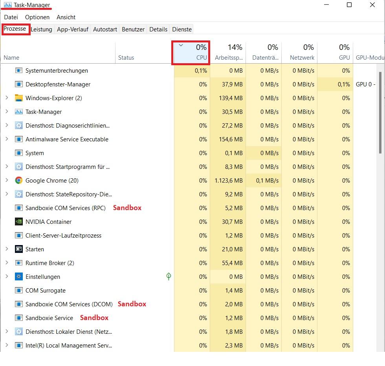Image resolution: width=385 pixels, height=366 pixels.
Task: Expand the Task-Manager process row
Action: 7,112
